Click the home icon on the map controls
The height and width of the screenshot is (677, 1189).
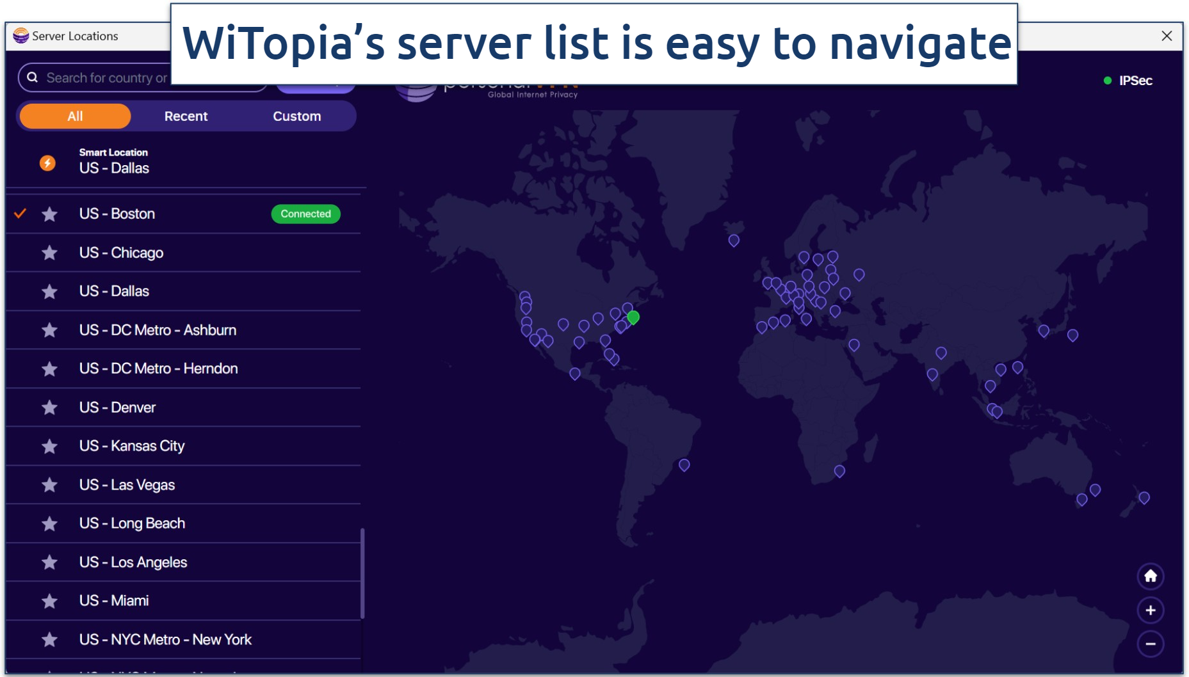1150,577
